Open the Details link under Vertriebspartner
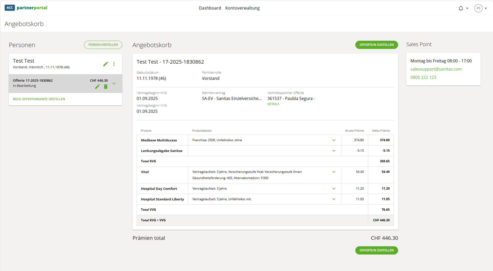Screen dimensions: 493x271 point(273,104)
